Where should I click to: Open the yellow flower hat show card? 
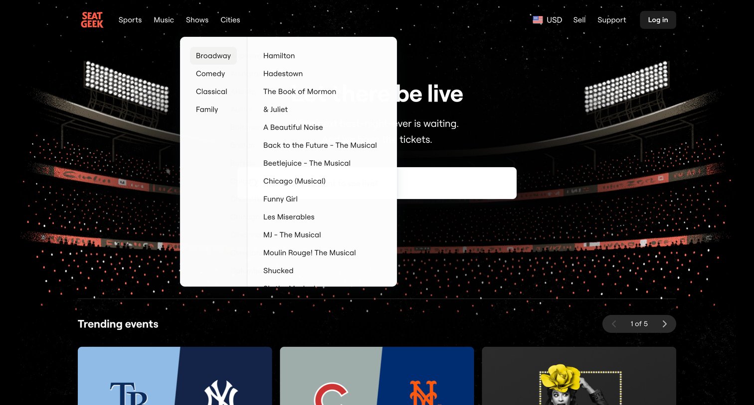(579, 376)
